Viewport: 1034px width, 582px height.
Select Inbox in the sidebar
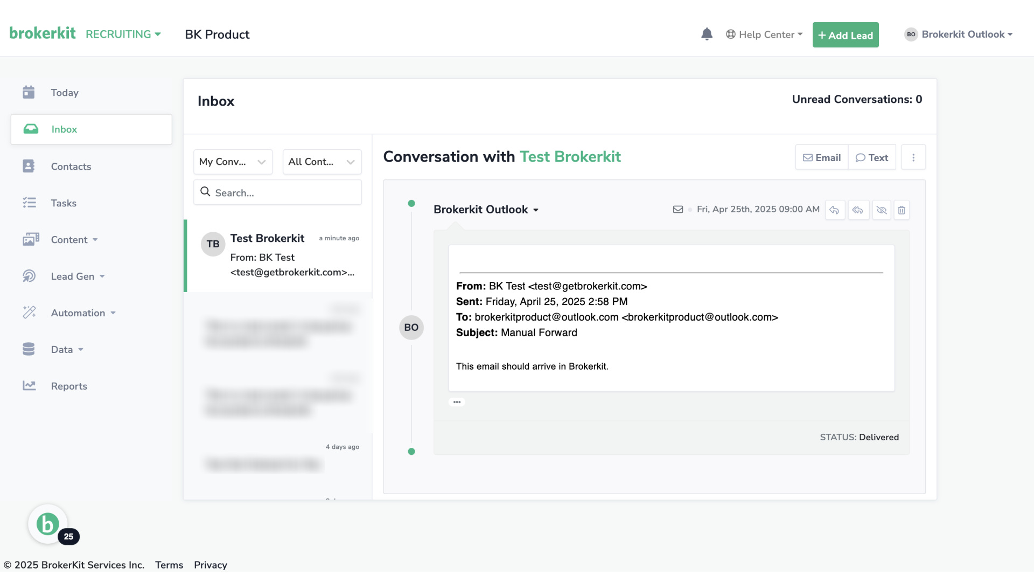pyautogui.click(x=92, y=129)
